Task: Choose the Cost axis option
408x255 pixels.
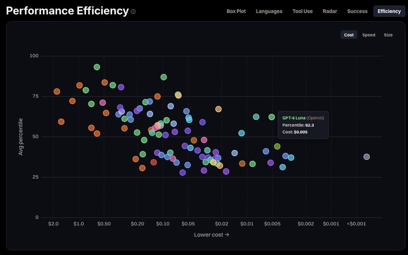Action: click(349, 35)
